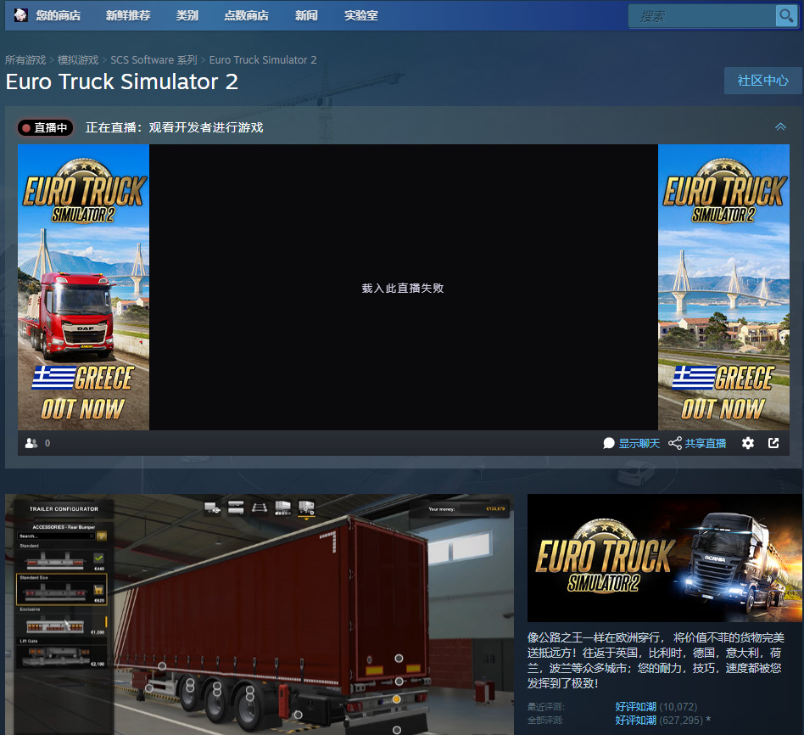Click the search magnifier icon
Image resolution: width=804 pixels, height=735 pixels.
coord(785,16)
